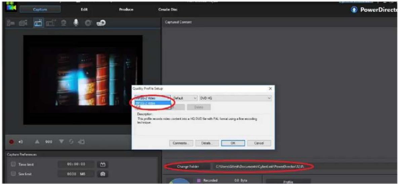The image size is (398, 184).
Task: Select capture from external device or disc icon
Action: [101, 23]
